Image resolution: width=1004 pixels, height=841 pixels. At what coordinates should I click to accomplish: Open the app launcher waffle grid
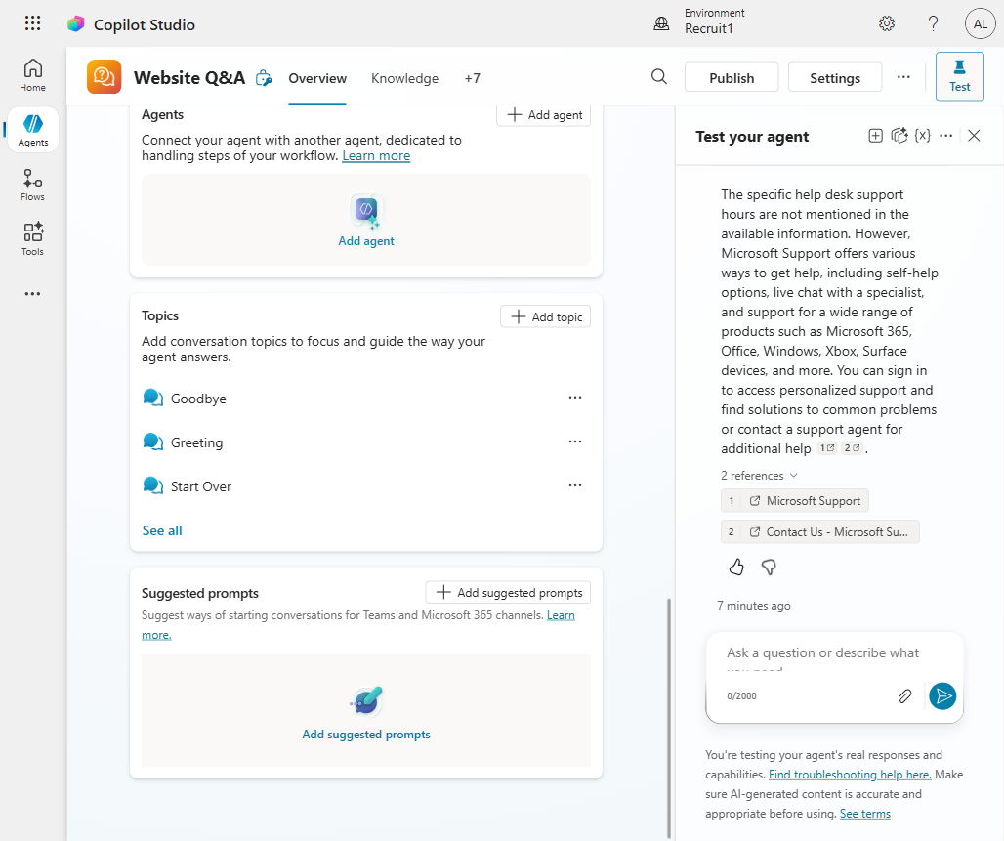pyautogui.click(x=32, y=23)
